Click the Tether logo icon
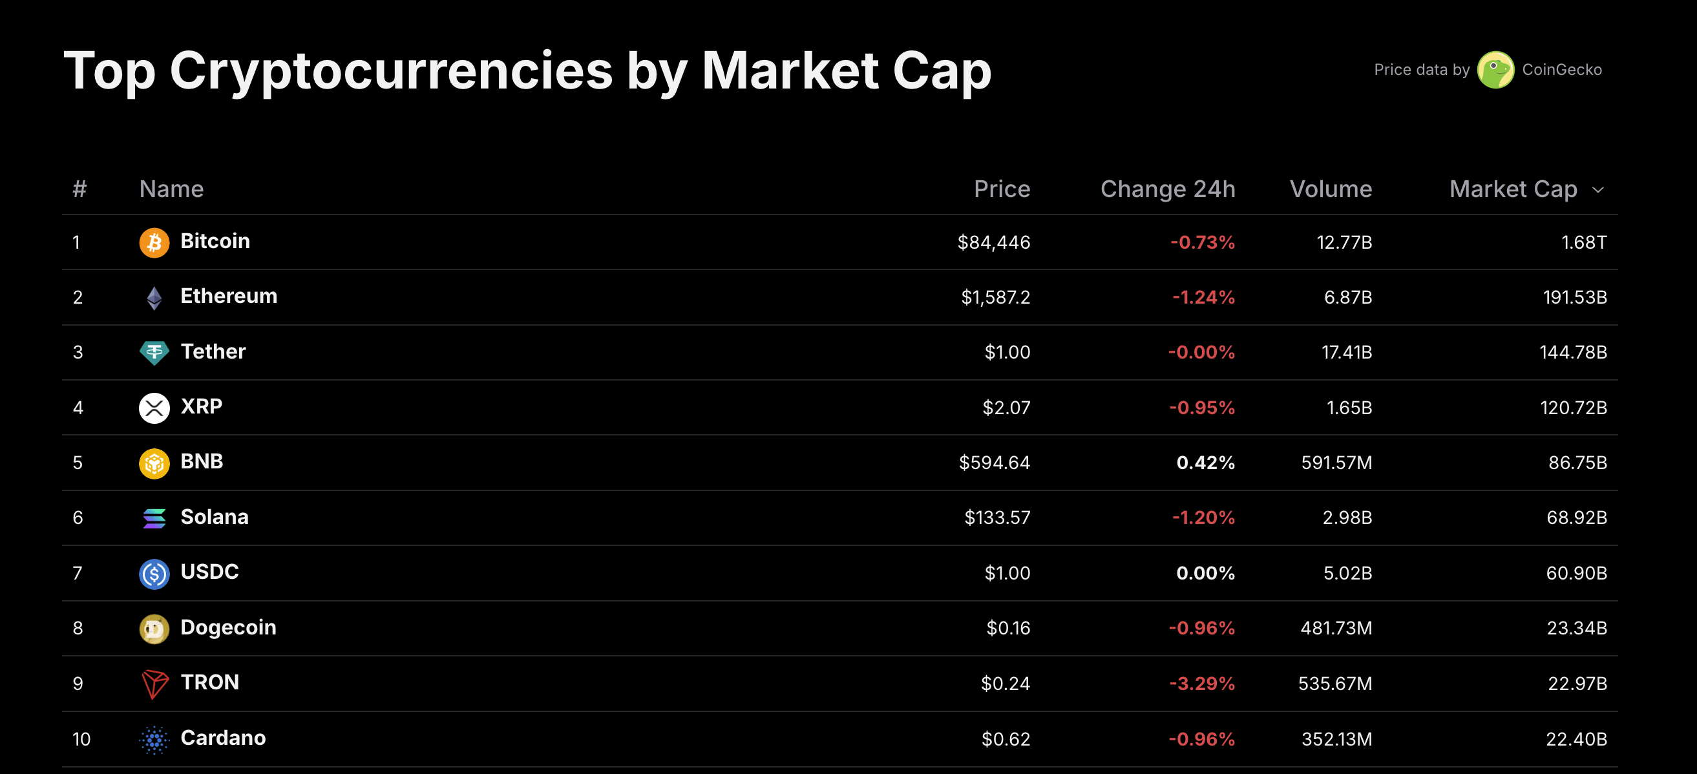Viewport: 1697px width, 774px height. [154, 352]
